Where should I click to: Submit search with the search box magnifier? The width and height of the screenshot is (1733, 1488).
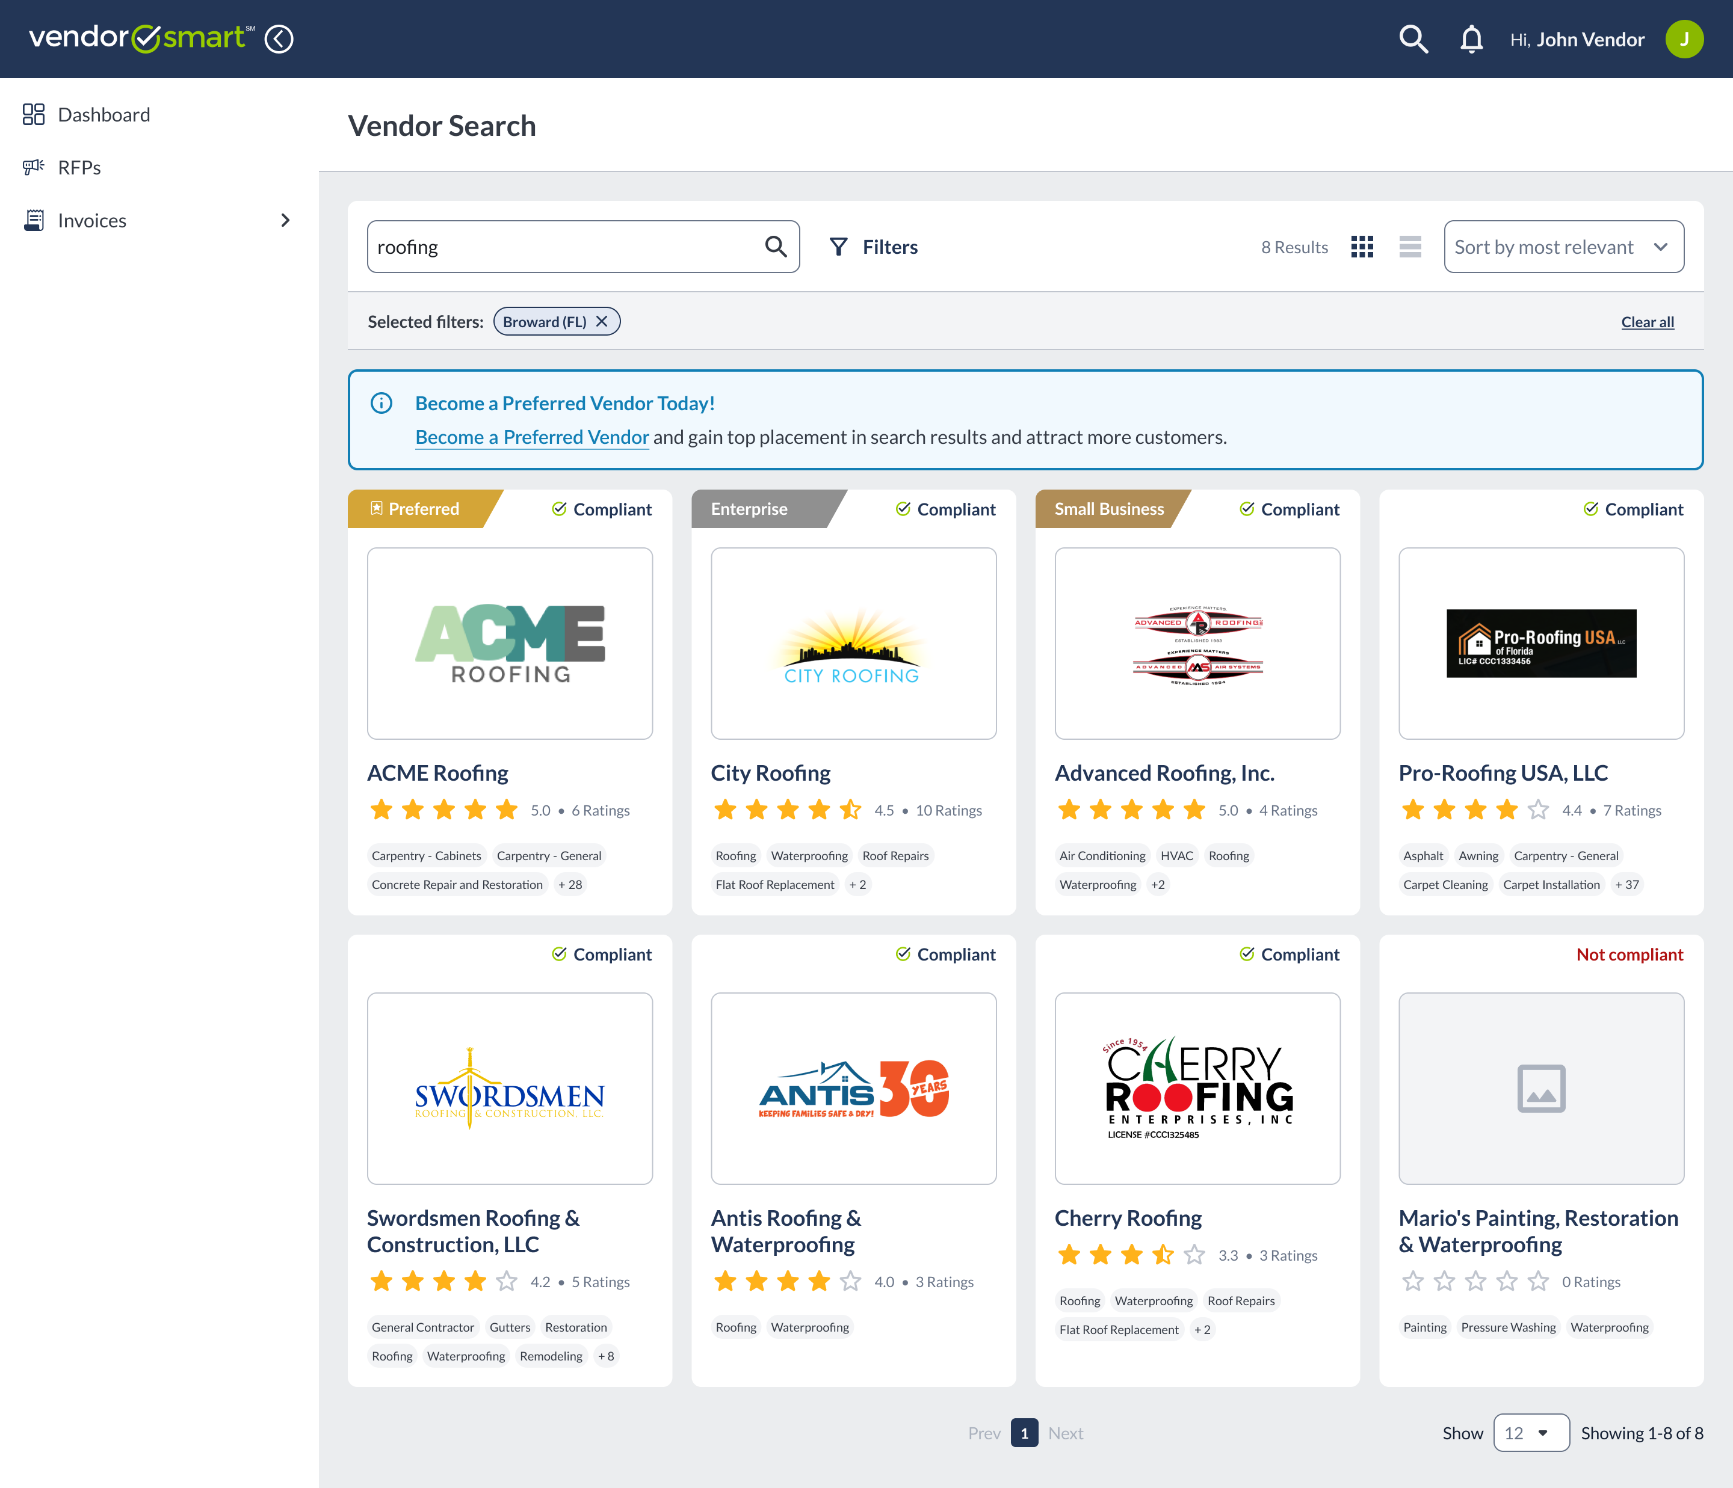775,247
